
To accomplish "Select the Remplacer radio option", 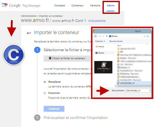I will click(x=45, y=82).
